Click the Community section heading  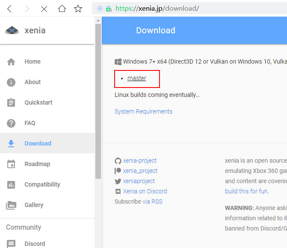coord(24,228)
